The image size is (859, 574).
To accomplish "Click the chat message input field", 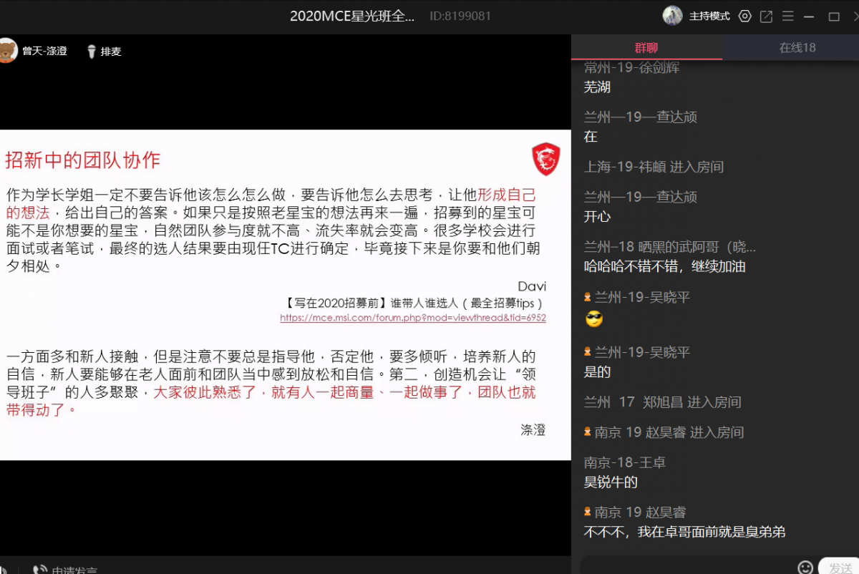I will point(687,567).
